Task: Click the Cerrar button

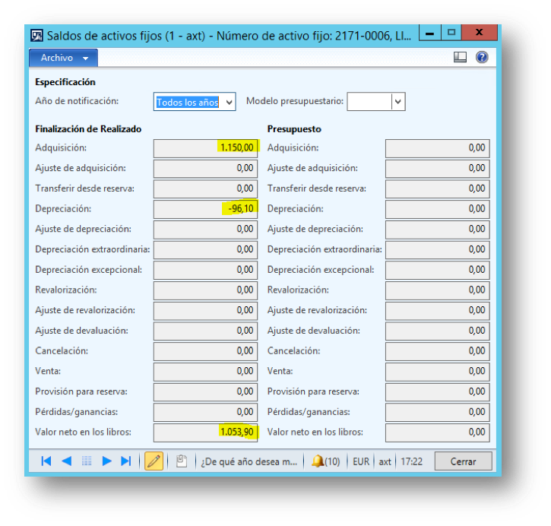Action: 463,461
